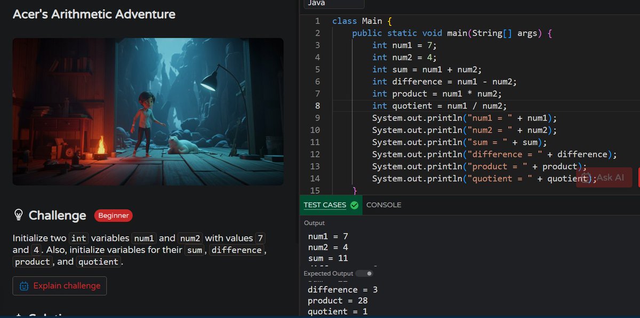Viewport: 640px width, 318px height.
Task: Click the Explain challenge button
Action: 59,286
